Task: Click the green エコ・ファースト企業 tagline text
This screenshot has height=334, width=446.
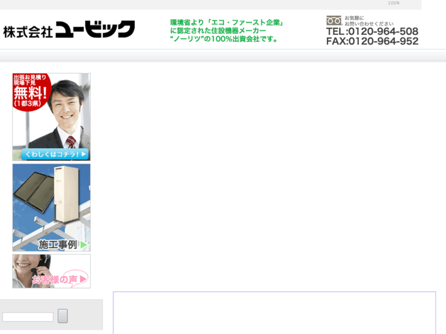Action: (x=226, y=31)
